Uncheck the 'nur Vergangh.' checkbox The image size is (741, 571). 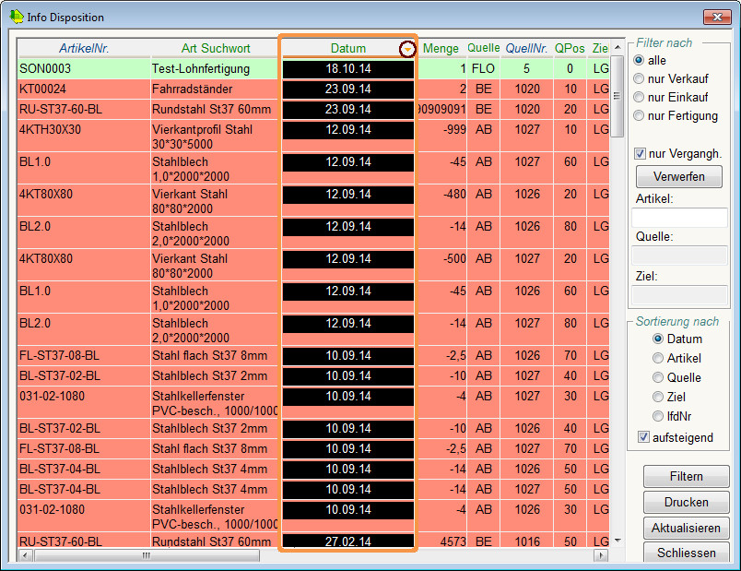(x=641, y=153)
